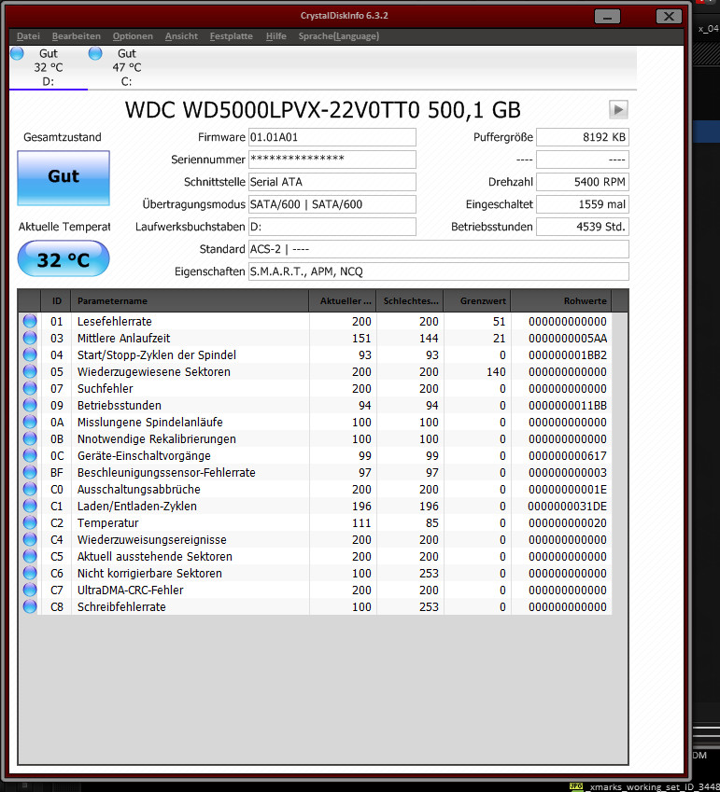Click the Standard field ACS-2
720x792 pixels.
point(438,249)
